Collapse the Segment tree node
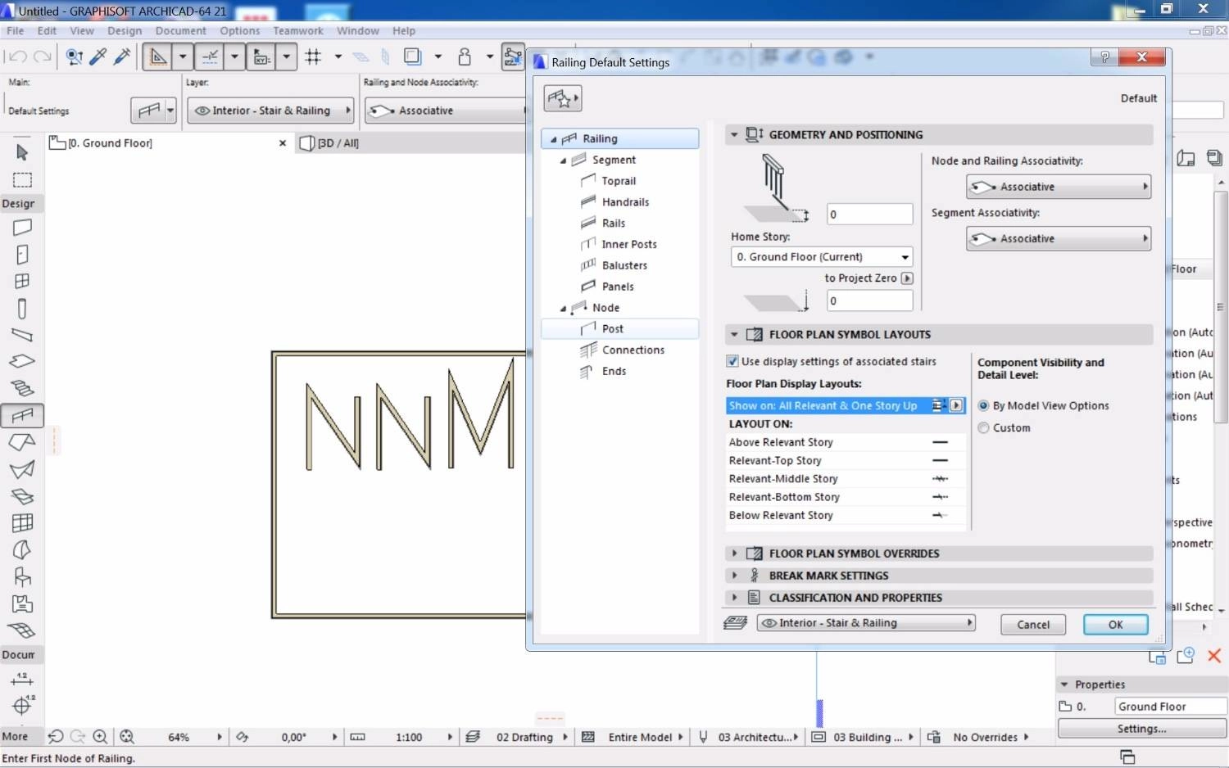The width and height of the screenshot is (1229, 768). click(563, 160)
